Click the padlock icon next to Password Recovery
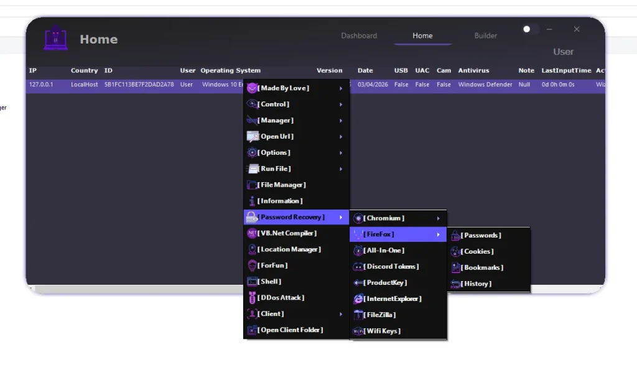Image resolution: width=637 pixels, height=388 pixels. [x=251, y=216]
